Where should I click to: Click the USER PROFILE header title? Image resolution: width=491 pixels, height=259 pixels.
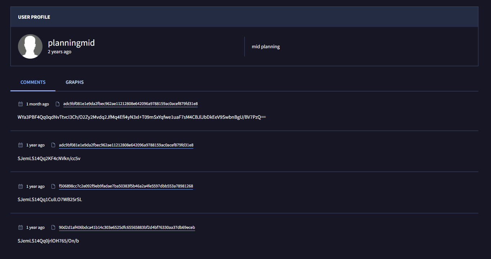point(34,17)
